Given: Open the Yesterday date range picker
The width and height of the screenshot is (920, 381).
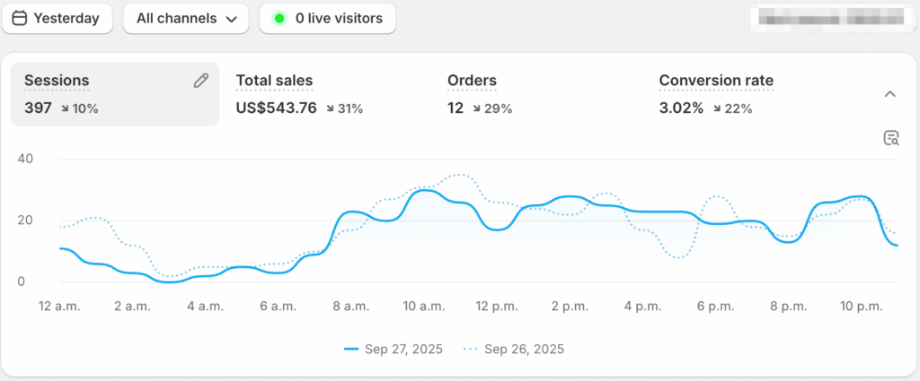Looking at the screenshot, I should pos(56,18).
